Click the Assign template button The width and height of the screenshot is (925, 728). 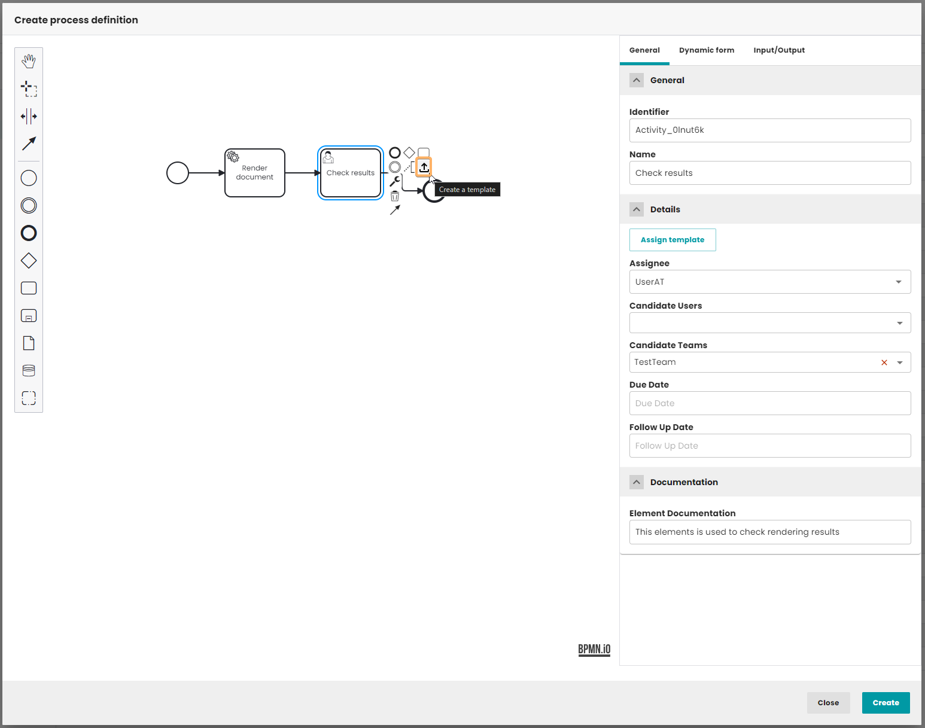672,240
